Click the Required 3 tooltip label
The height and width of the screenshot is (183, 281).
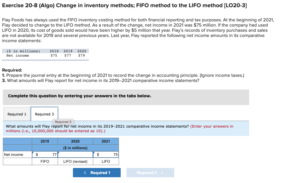(x=63, y=122)
